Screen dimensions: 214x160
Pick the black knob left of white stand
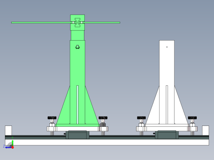point(141,118)
